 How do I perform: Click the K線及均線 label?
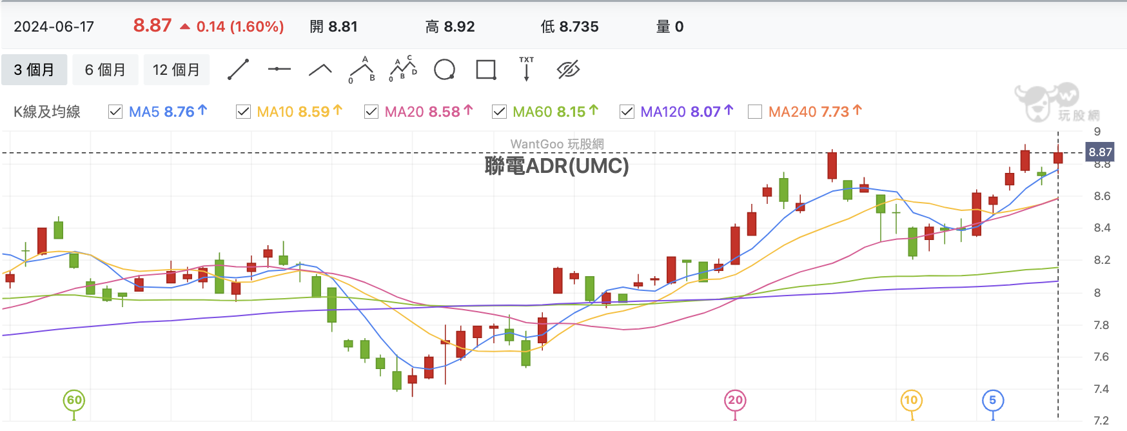click(47, 112)
